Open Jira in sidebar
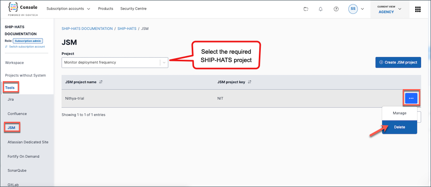Screen dimensions: 431x187 click(x=11, y=99)
